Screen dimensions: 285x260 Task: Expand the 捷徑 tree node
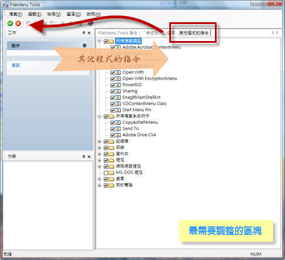point(99,160)
